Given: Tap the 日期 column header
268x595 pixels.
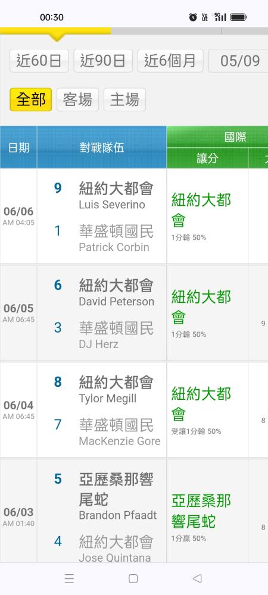Looking at the screenshot, I should [x=18, y=147].
